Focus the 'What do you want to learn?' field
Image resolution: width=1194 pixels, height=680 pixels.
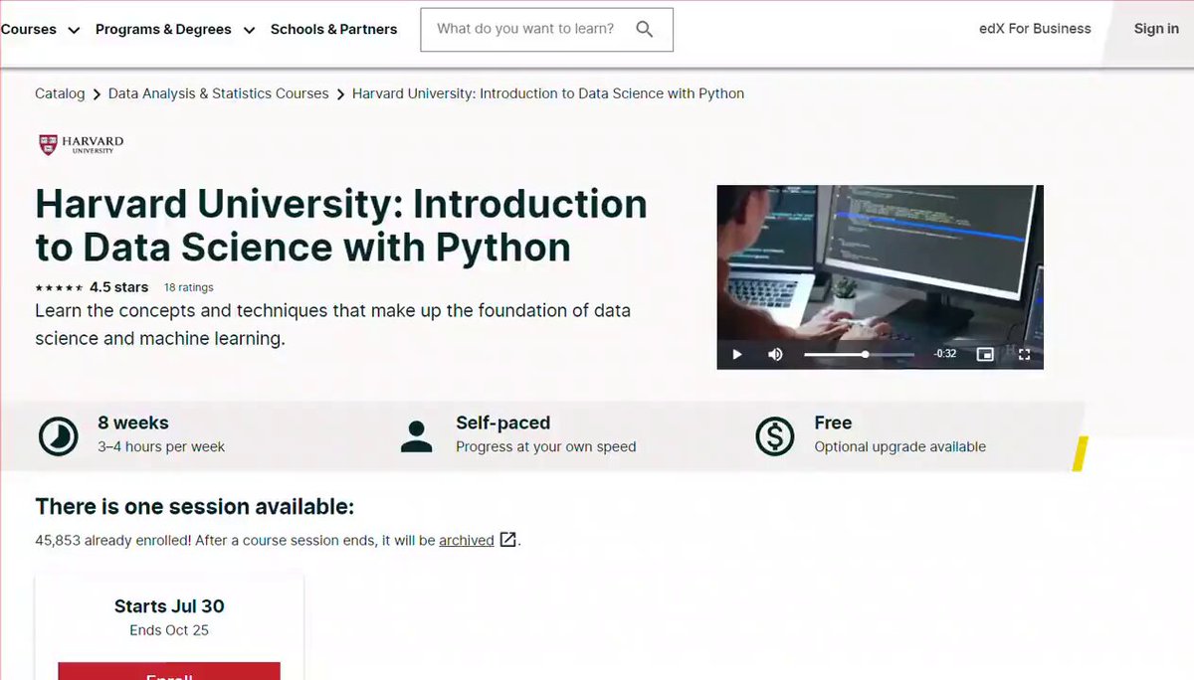click(x=527, y=30)
